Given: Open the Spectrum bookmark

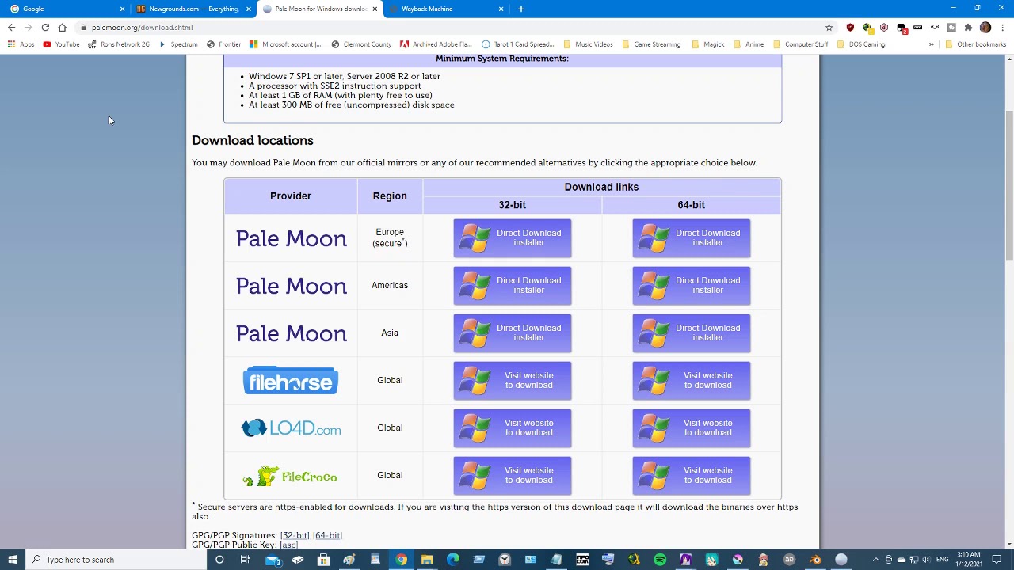Looking at the screenshot, I should point(178,44).
